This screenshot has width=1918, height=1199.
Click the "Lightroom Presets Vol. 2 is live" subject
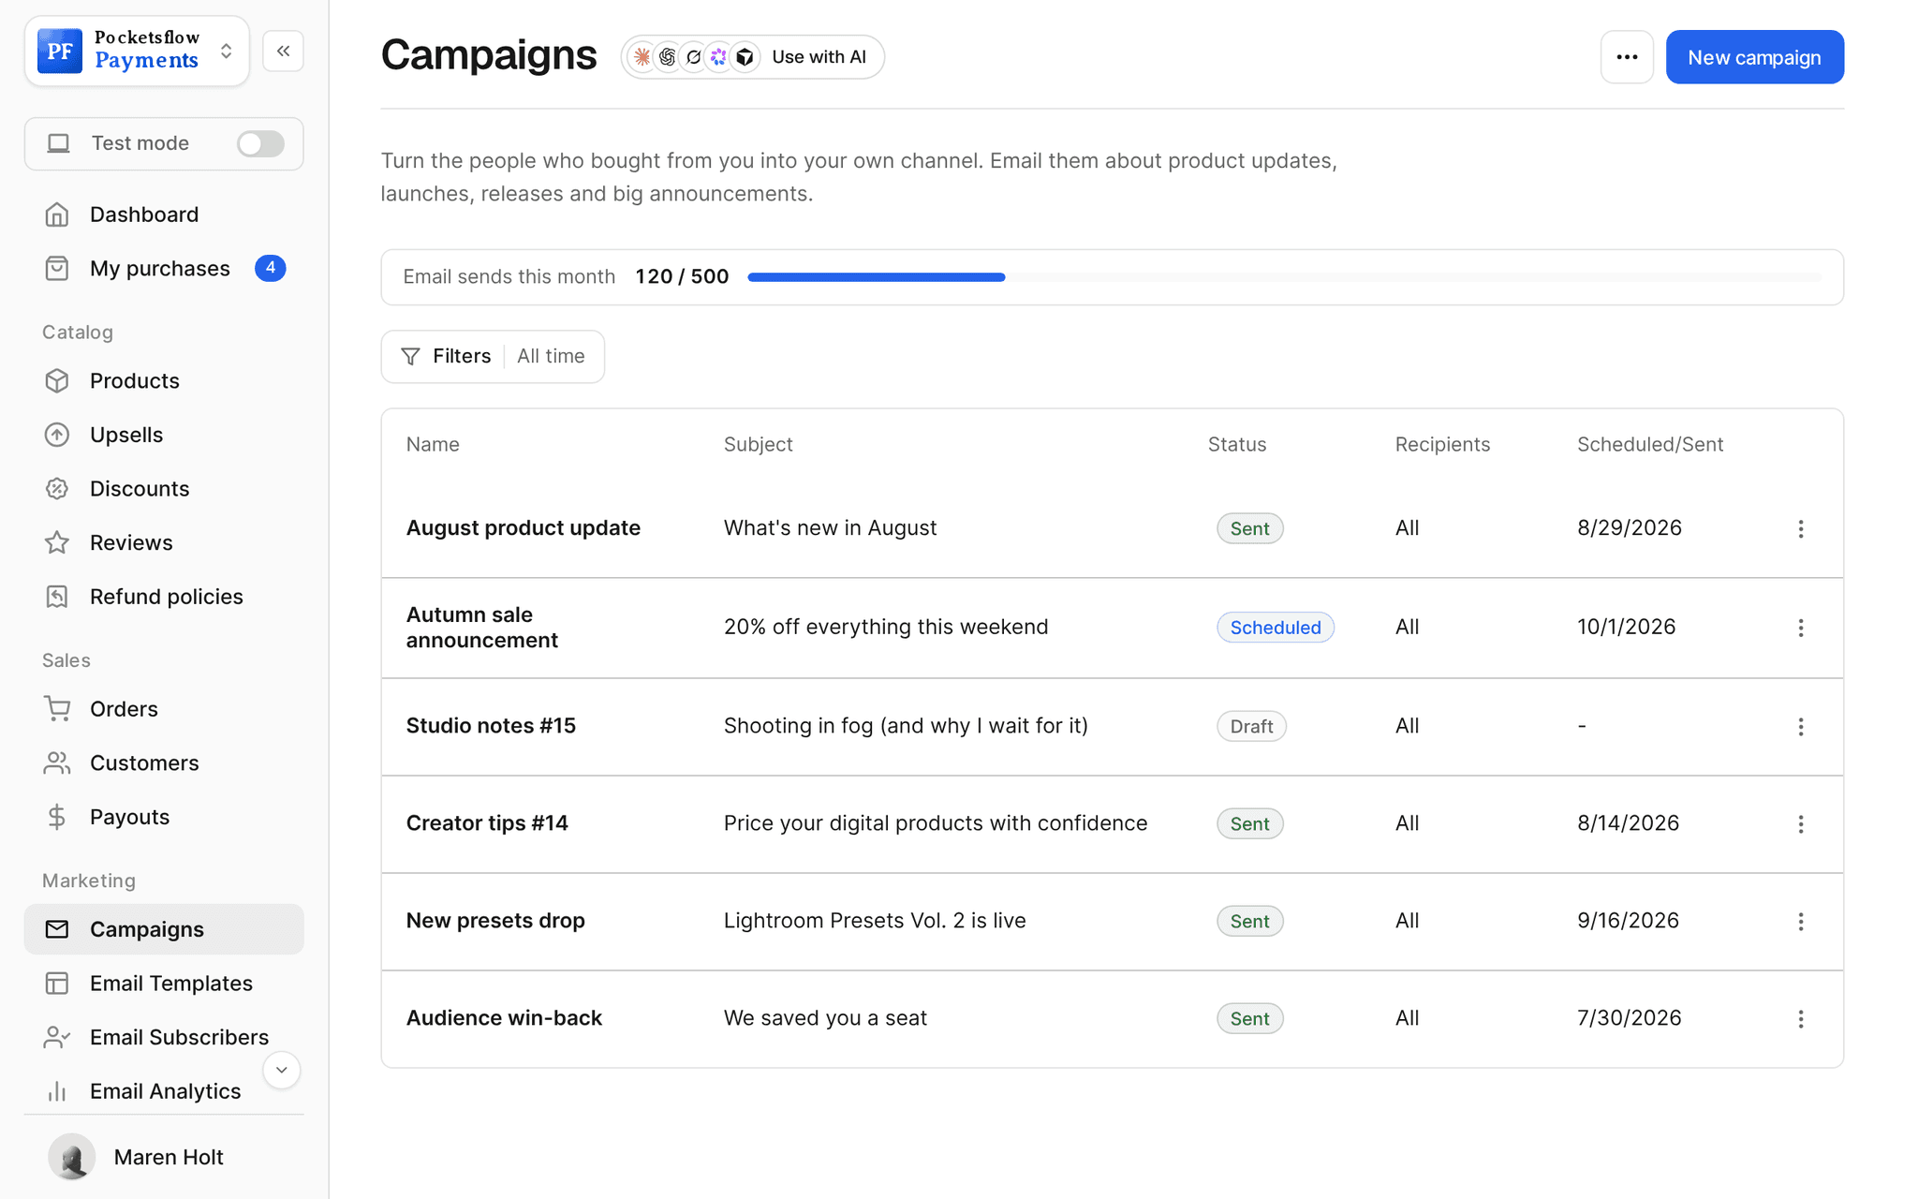coord(875,921)
